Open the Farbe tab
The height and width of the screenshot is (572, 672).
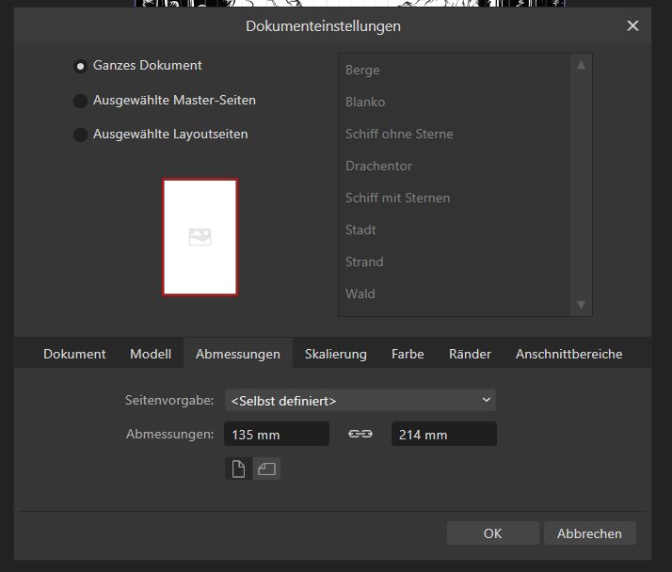408,354
